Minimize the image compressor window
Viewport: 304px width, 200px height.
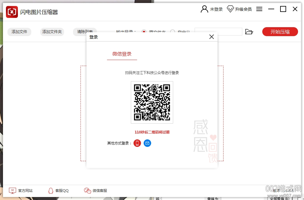click(x=271, y=9)
